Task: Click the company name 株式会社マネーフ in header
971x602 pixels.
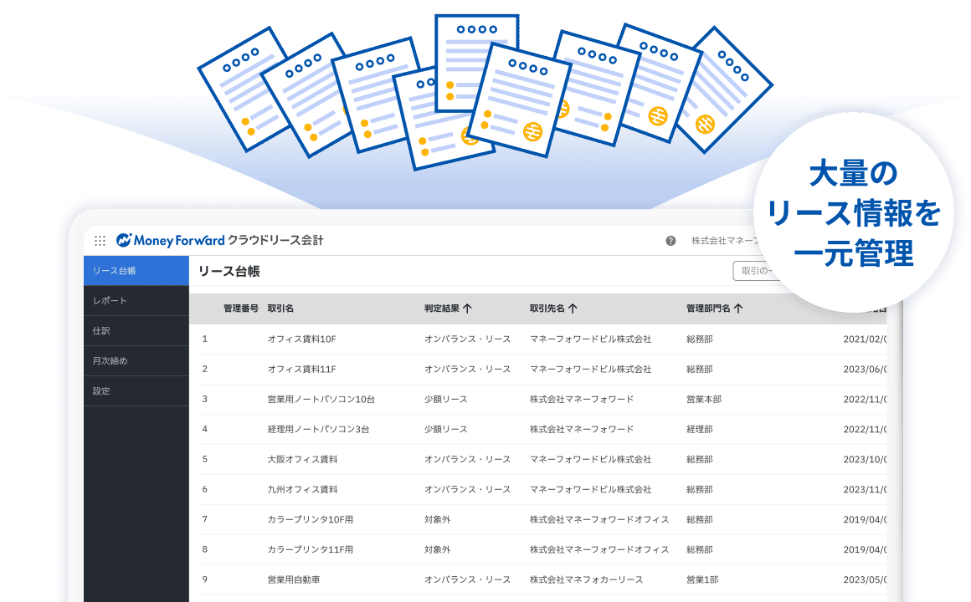Action: click(x=726, y=241)
